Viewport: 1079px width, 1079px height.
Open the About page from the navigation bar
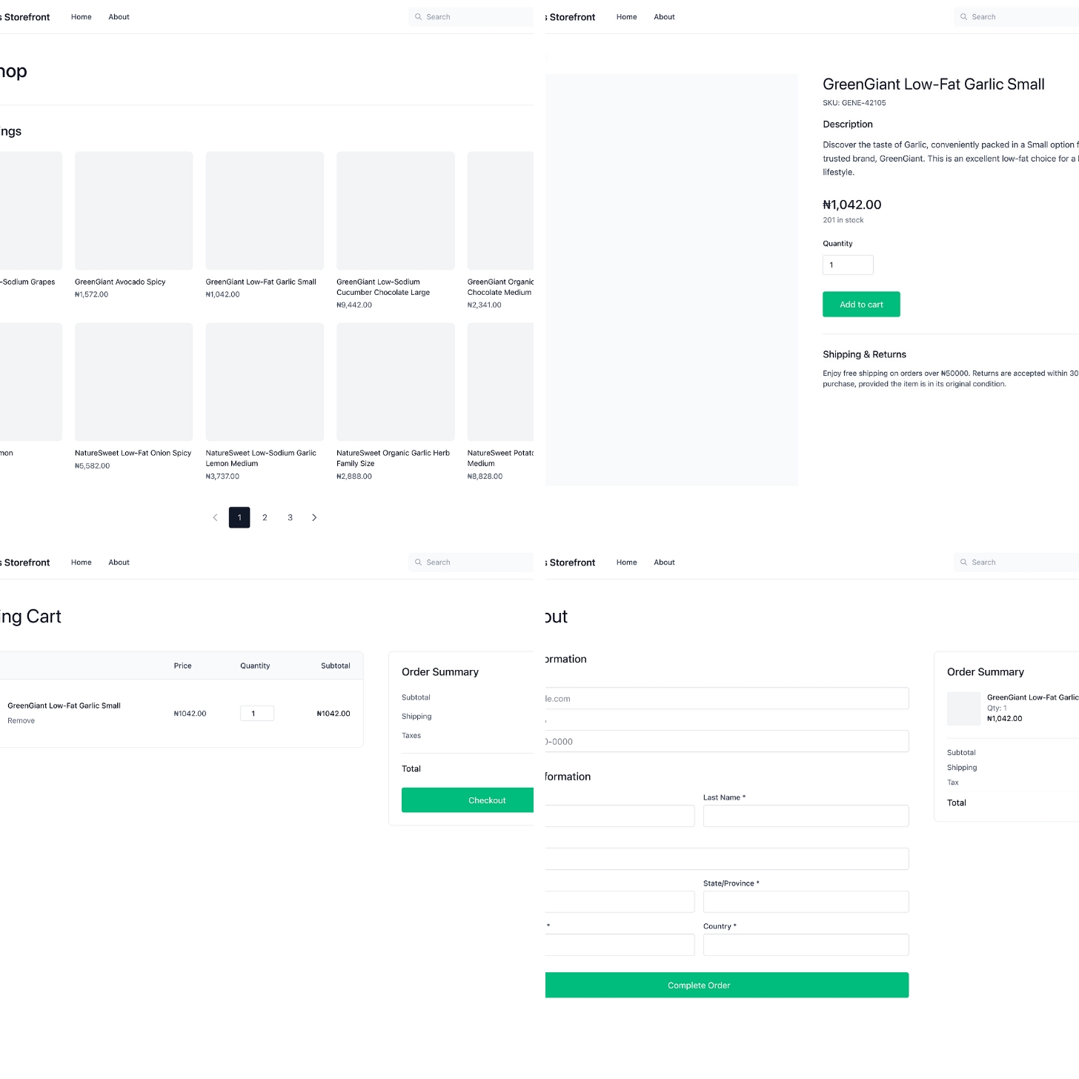point(119,16)
